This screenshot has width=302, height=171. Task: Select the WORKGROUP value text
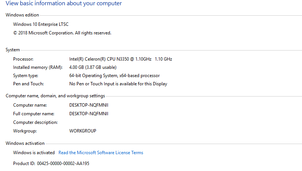pyautogui.click(x=82, y=131)
